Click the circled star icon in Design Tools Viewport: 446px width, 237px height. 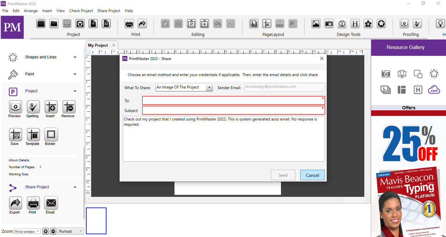(381, 24)
